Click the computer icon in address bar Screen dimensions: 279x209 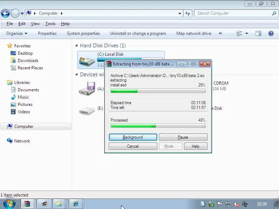click(x=29, y=13)
